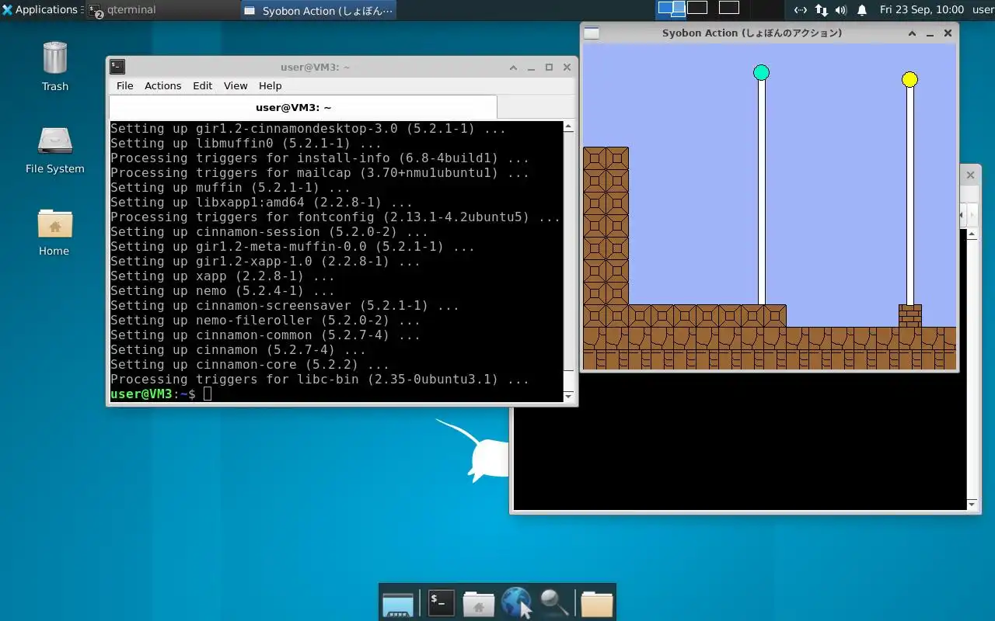995x621 pixels.
Task: Open the home folder file manager in the dock
Action: click(479, 603)
